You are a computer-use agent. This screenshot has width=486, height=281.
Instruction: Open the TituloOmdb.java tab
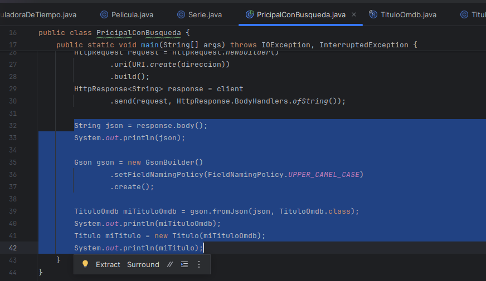[402, 14]
